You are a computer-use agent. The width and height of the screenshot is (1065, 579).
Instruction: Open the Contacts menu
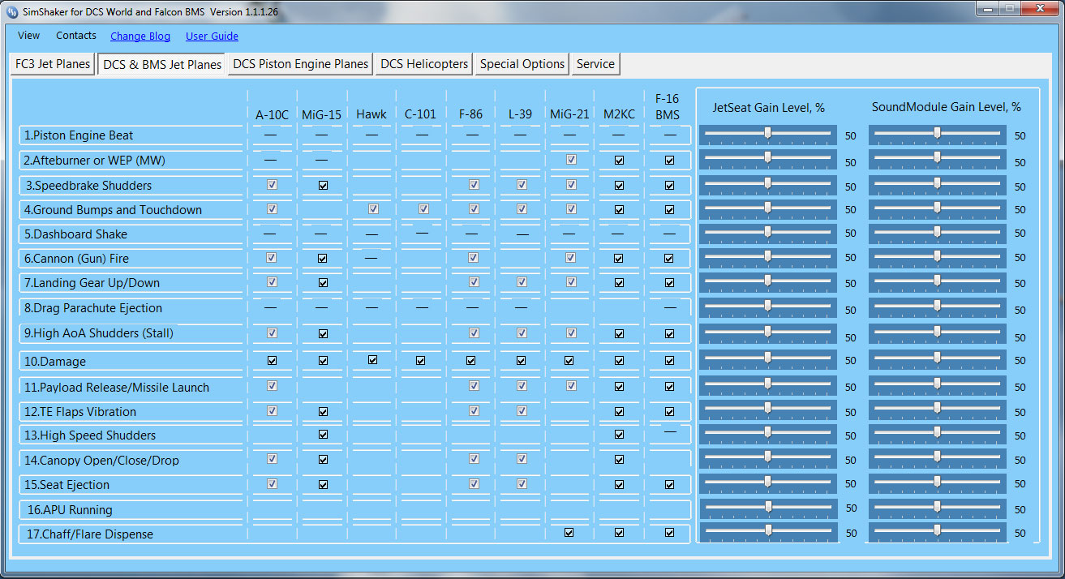click(x=76, y=36)
